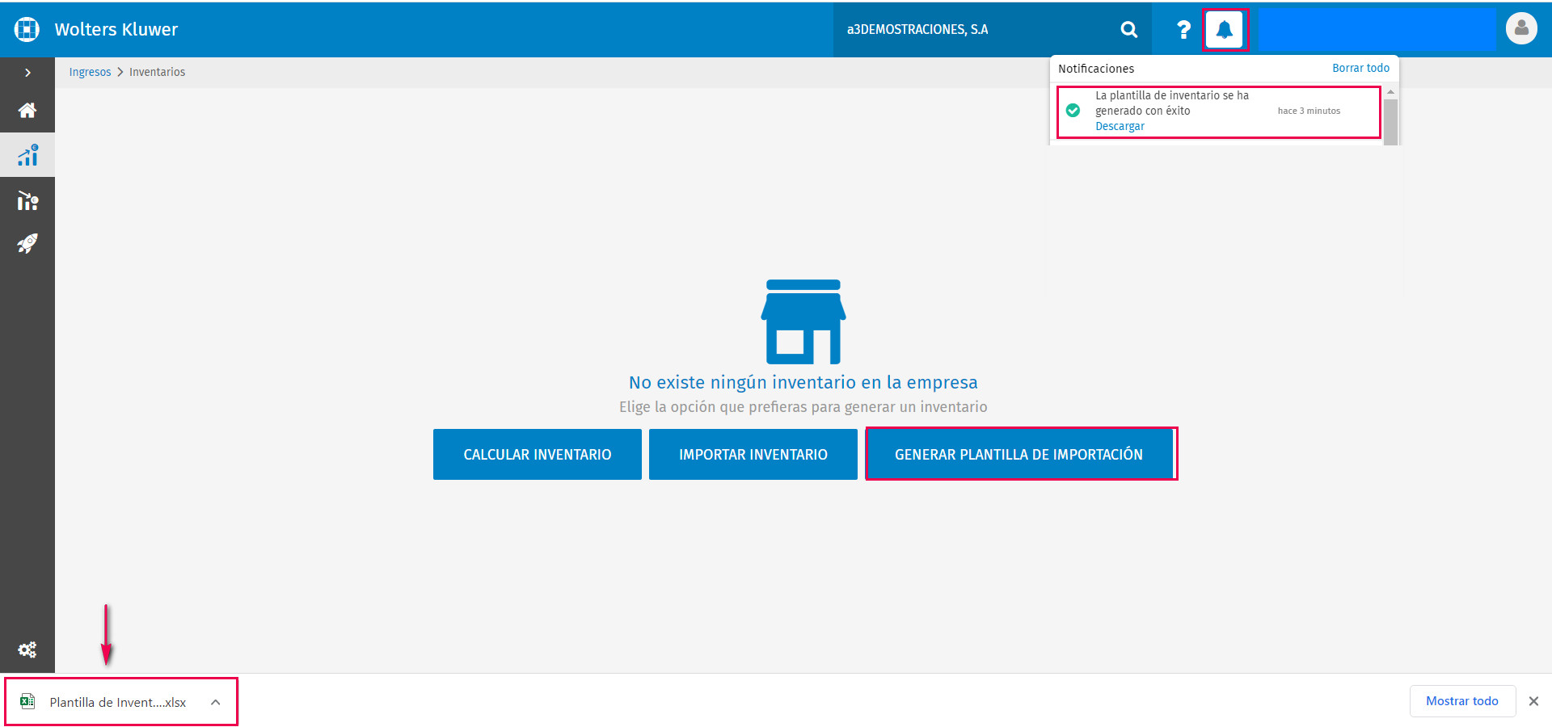Expand the download item options chevron

point(216,702)
